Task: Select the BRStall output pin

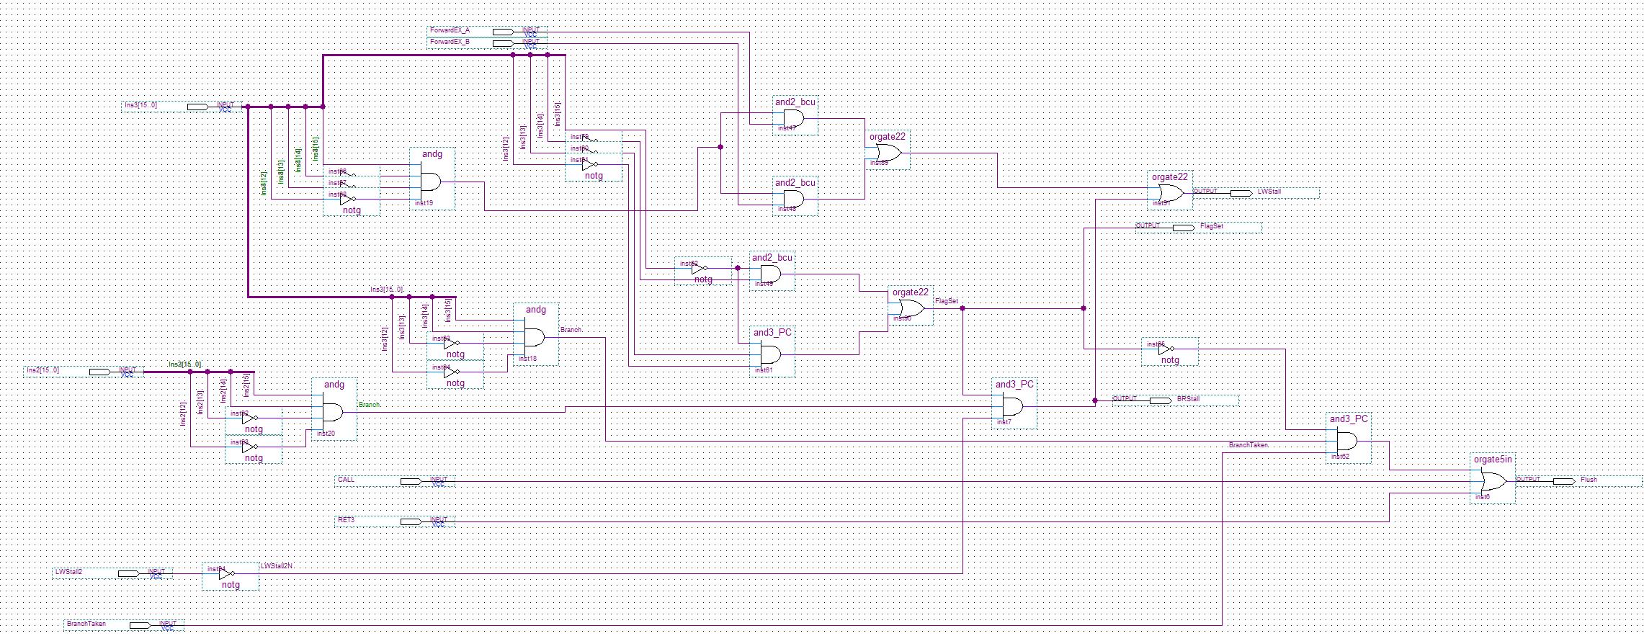Action: [1160, 400]
